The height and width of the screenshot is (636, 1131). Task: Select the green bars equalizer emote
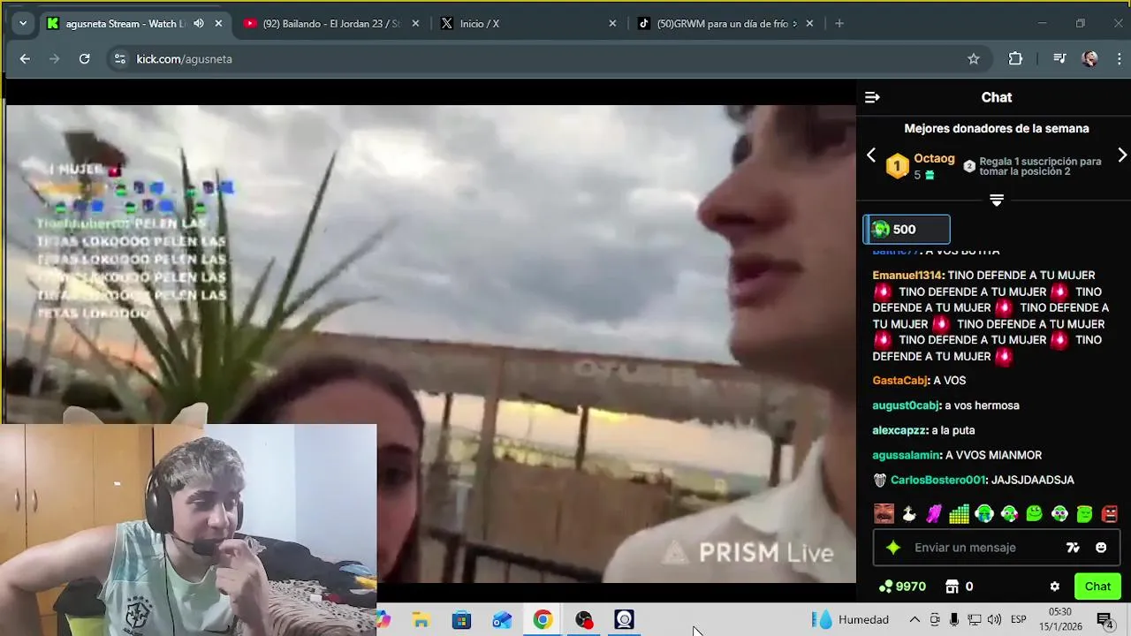(959, 513)
